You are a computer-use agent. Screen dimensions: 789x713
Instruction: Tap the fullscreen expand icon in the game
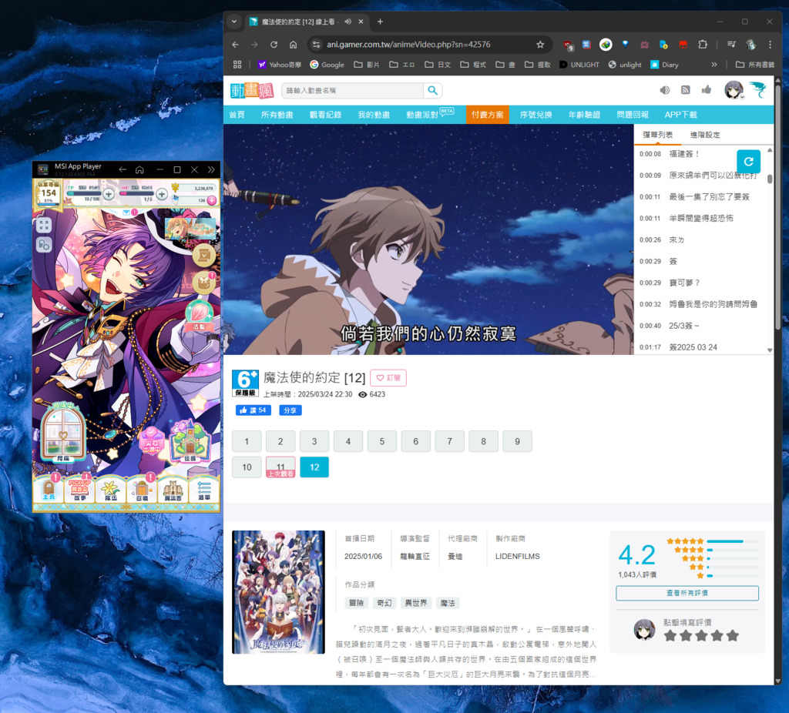[x=44, y=225]
